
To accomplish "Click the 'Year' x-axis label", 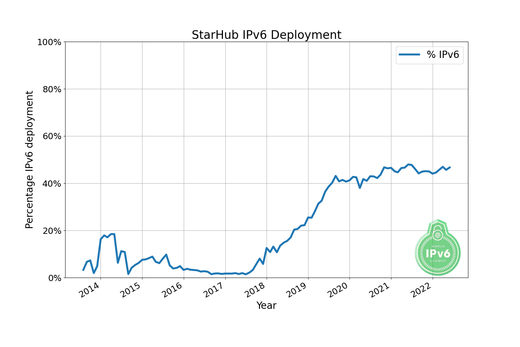I will point(266,305).
